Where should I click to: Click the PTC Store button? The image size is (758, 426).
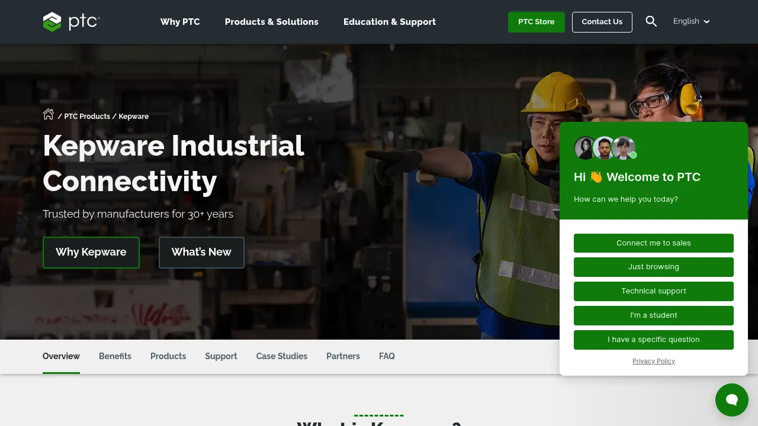[537, 22]
